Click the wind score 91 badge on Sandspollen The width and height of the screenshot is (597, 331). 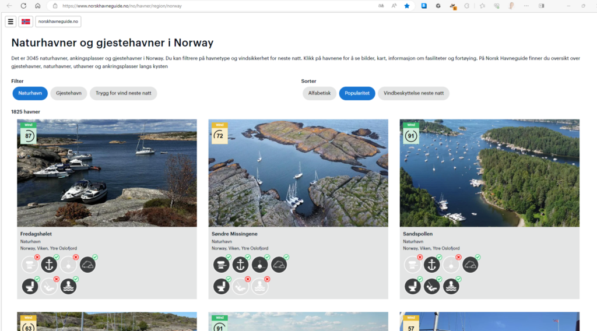410,135
